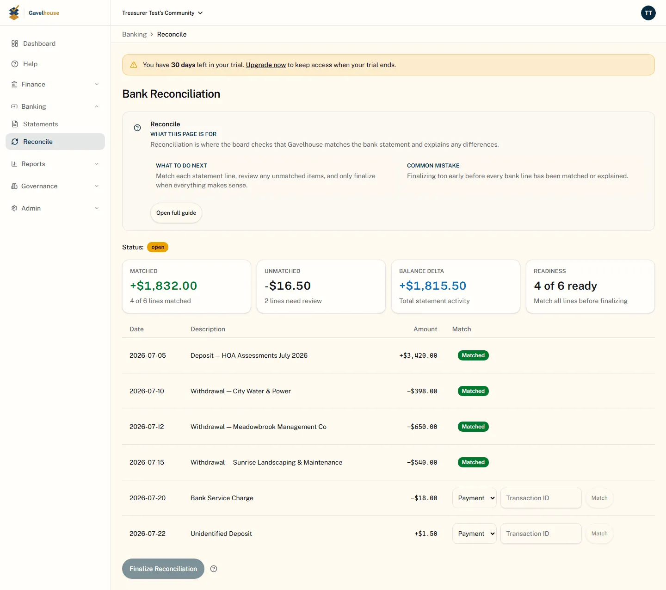Click the +$1,832.00 matched total
This screenshot has height=590, width=666.
pyautogui.click(x=163, y=286)
